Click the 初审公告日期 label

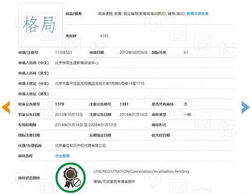click(29, 115)
